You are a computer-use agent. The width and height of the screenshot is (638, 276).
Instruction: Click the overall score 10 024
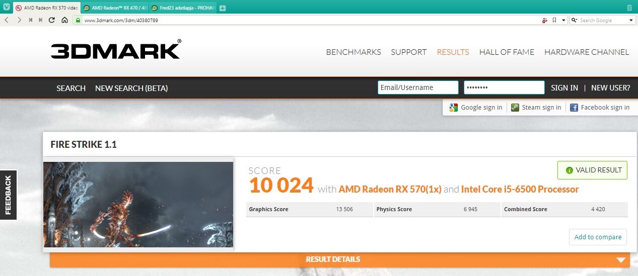281,186
